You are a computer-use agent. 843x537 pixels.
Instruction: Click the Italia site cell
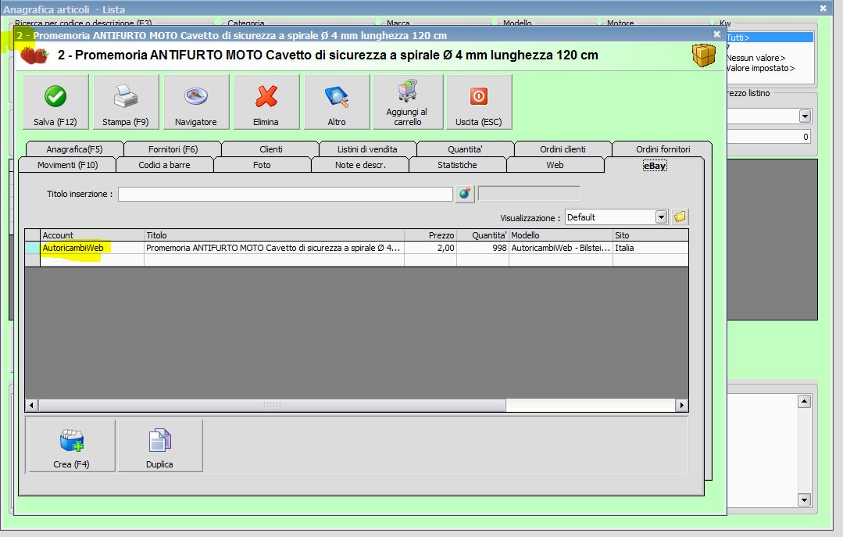(x=651, y=248)
